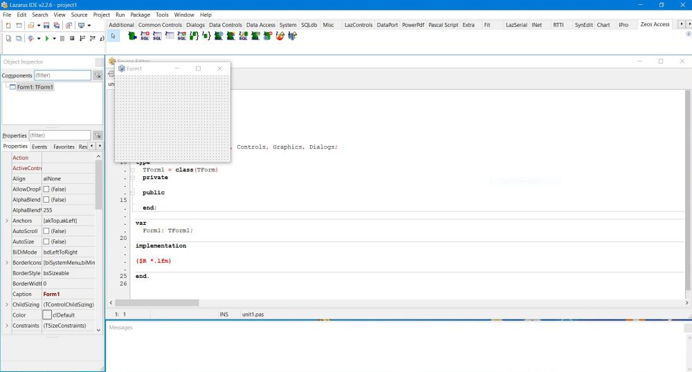Switch to the Common Controls palette tab

click(161, 25)
